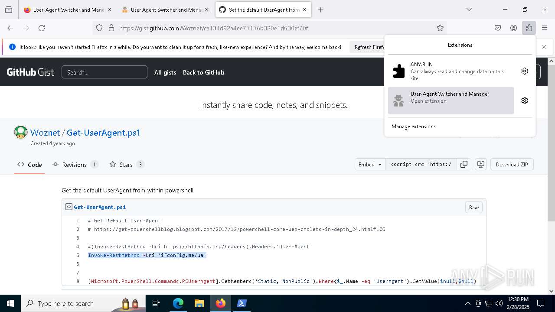Select the embed script text field

[x=421, y=164]
